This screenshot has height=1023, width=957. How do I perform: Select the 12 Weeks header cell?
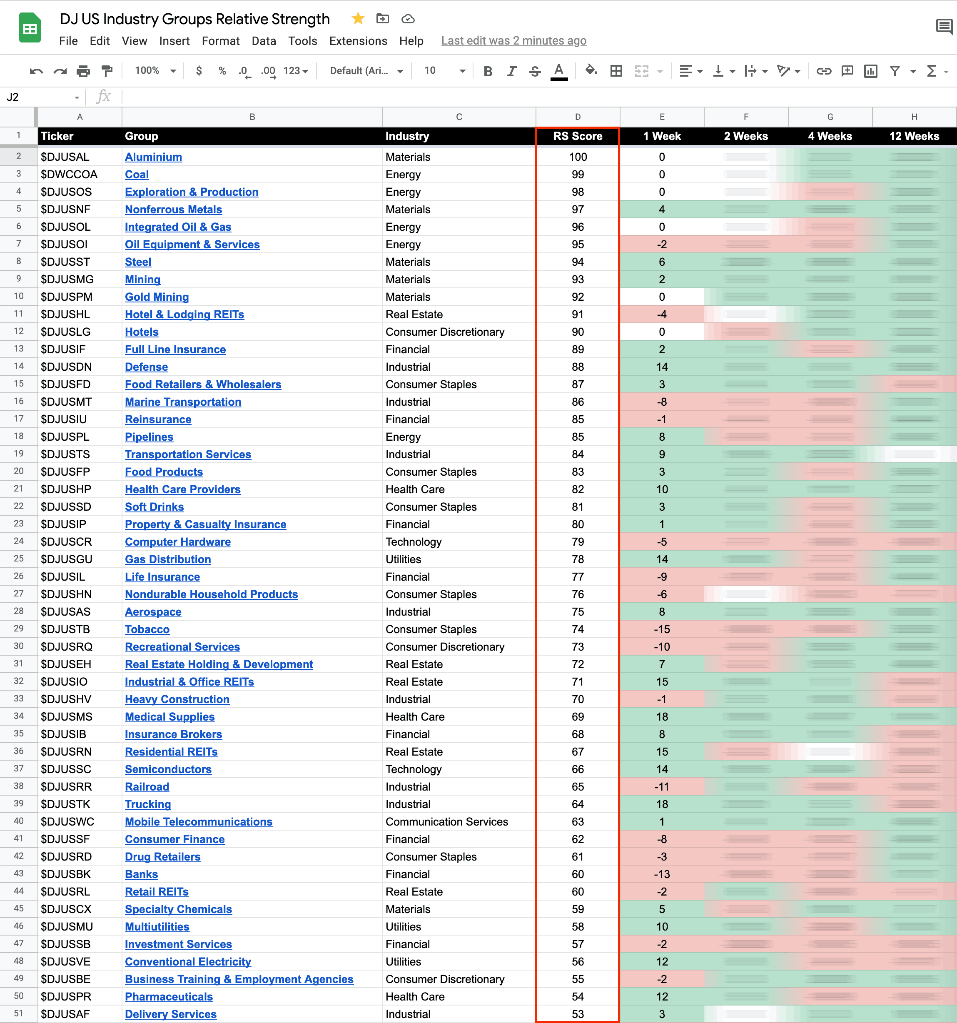pyautogui.click(x=914, y=136)
